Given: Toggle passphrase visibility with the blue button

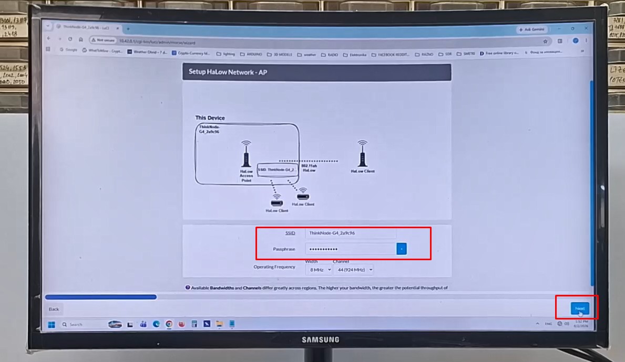Looking at the screenshot, I should (x=402, y=249).
